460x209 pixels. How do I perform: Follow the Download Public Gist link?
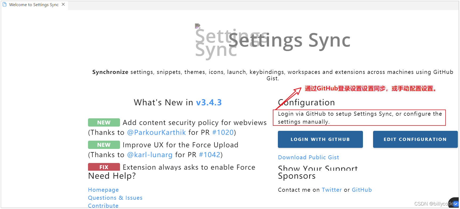(308, 157)
